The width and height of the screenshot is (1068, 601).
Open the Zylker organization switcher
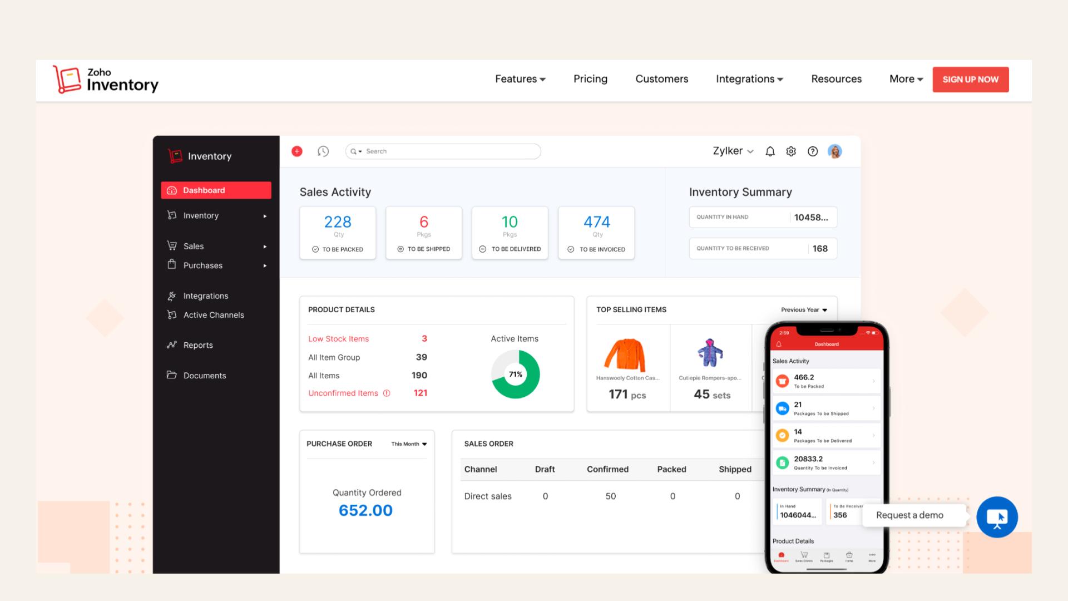733,151
